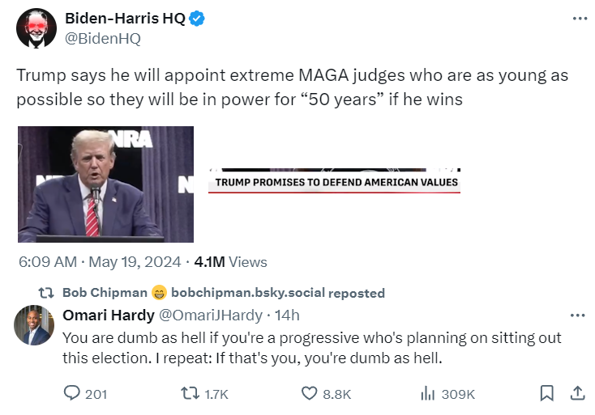Like the Omari Hardy post
The width and height of the screenshot is (595, 415).
tap(309, 394)
